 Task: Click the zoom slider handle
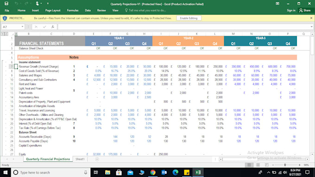285,165
